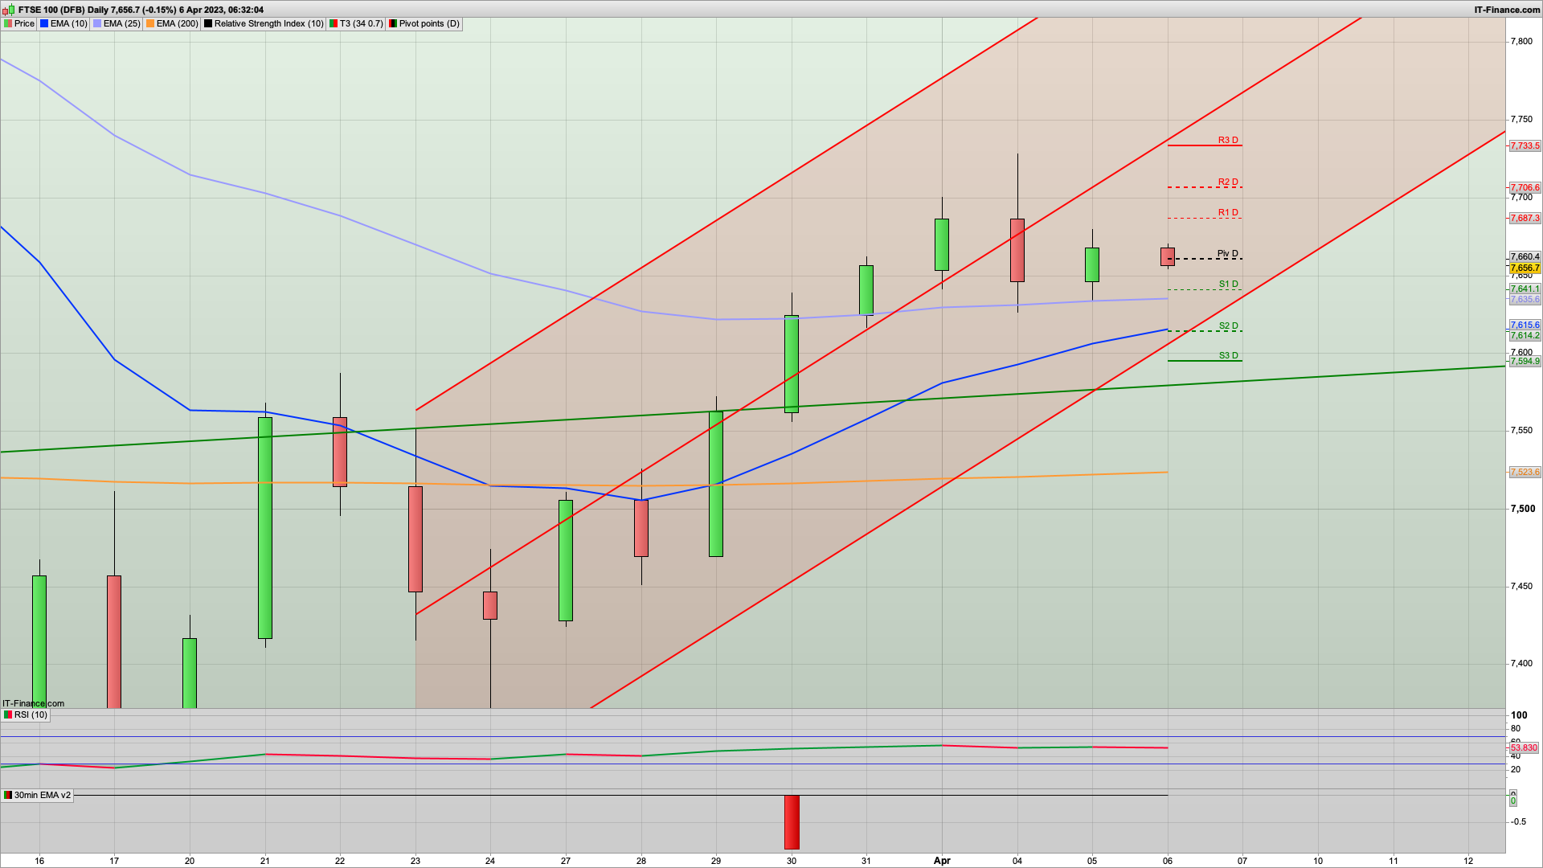
Task: Open Relative Strength Index (10) indicator settings
Action: [268, 24]
